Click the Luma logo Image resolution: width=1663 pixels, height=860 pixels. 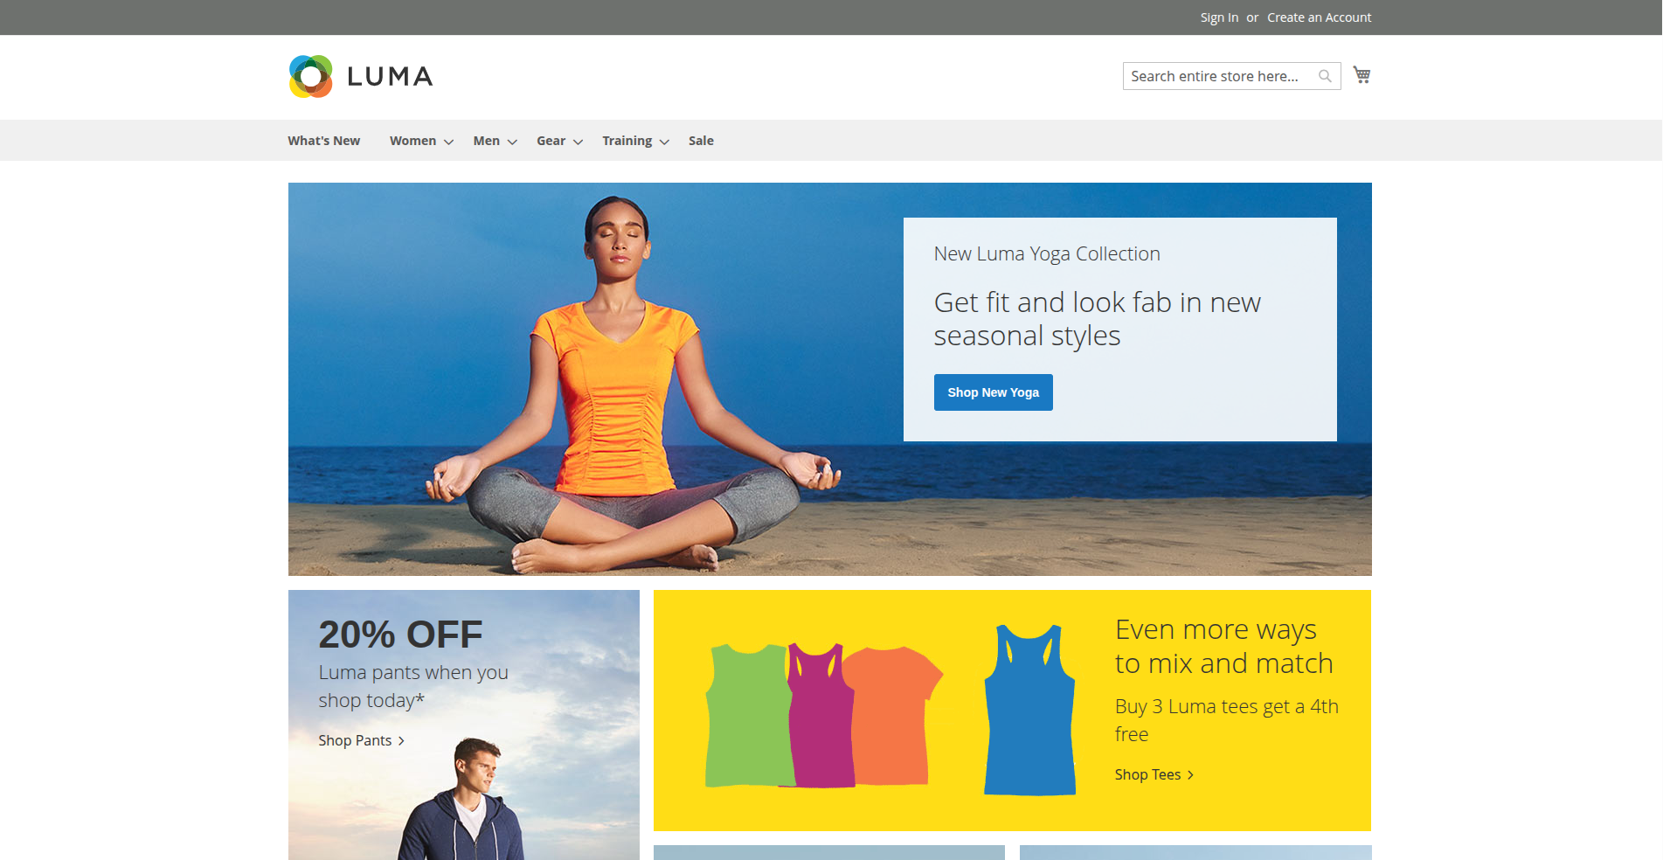tap(361, 77)
